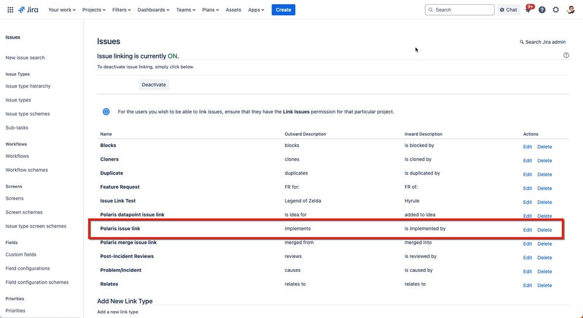Screen dimensions: 583x318
Task: Edit the Feature Request link type
Action: pos(528,188)
